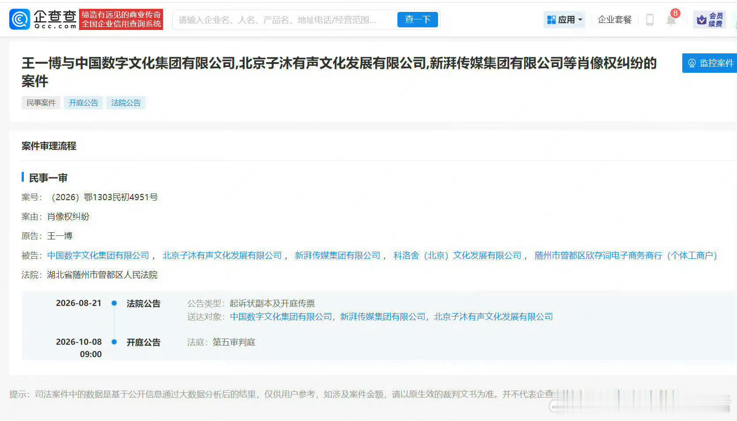Screen dimensions: 737x421
Task: Open 北京子沐有声文化发展有限公司 in 送达对象 row
Action: (x=493, y=317)
